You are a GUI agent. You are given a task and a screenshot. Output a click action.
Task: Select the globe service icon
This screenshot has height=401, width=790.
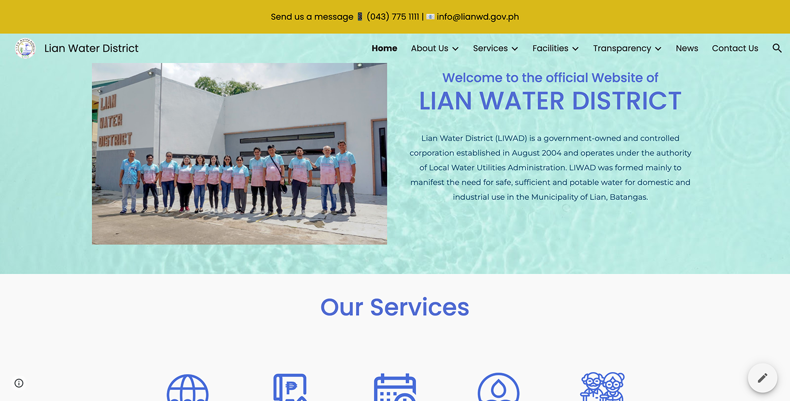click(x=187, y=387)
